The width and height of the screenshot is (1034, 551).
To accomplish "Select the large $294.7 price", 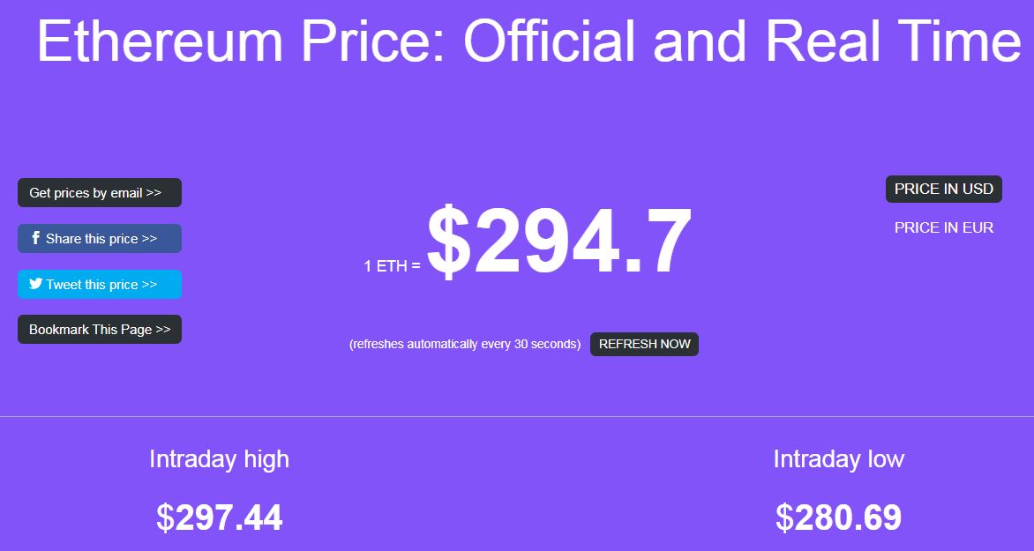I will 559,242.
